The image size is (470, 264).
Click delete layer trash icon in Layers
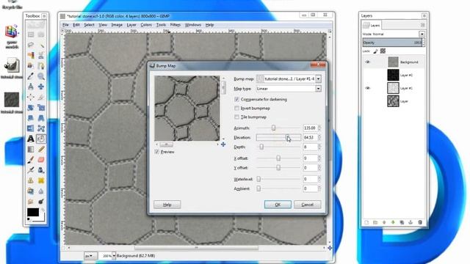[x=420, y=222]
